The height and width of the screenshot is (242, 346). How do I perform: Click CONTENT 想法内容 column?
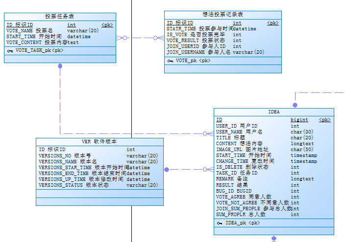[x=239, y=144]
